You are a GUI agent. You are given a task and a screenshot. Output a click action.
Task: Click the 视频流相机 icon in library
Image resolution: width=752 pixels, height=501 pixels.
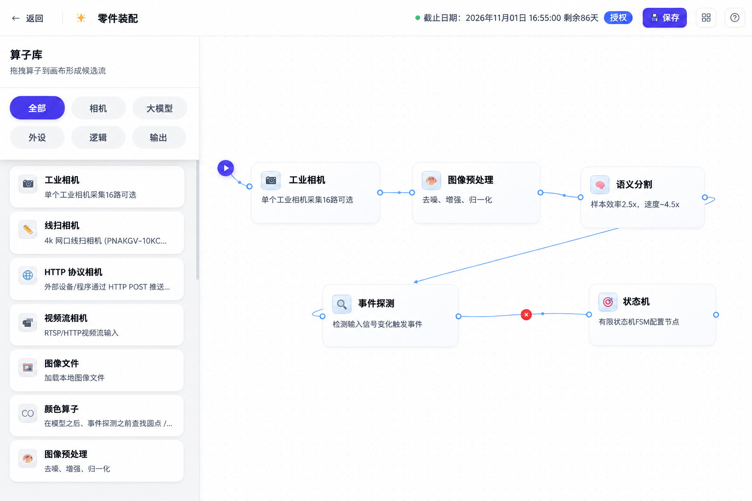tap(28, 322)
